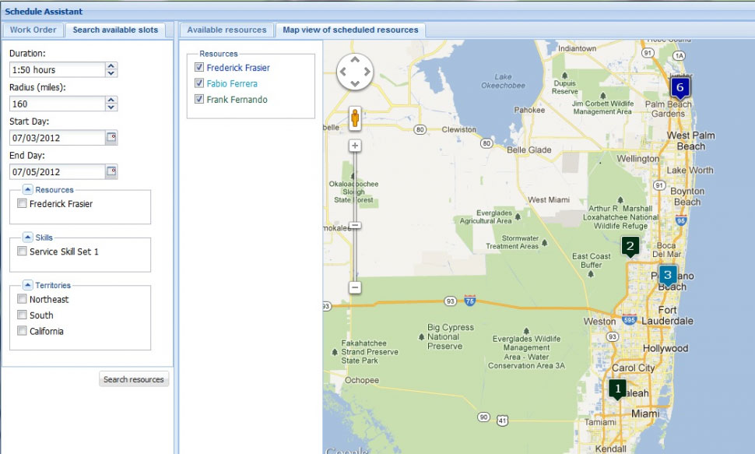Click the upper map zoom slider handle
Image resolution: width=755 pixels, height=454 pixels.
[x=355, y=225]
